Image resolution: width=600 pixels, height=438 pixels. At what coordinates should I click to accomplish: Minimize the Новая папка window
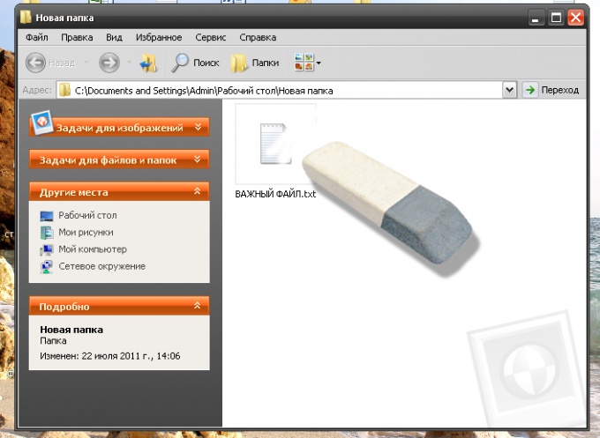click(x=536, y=18)
